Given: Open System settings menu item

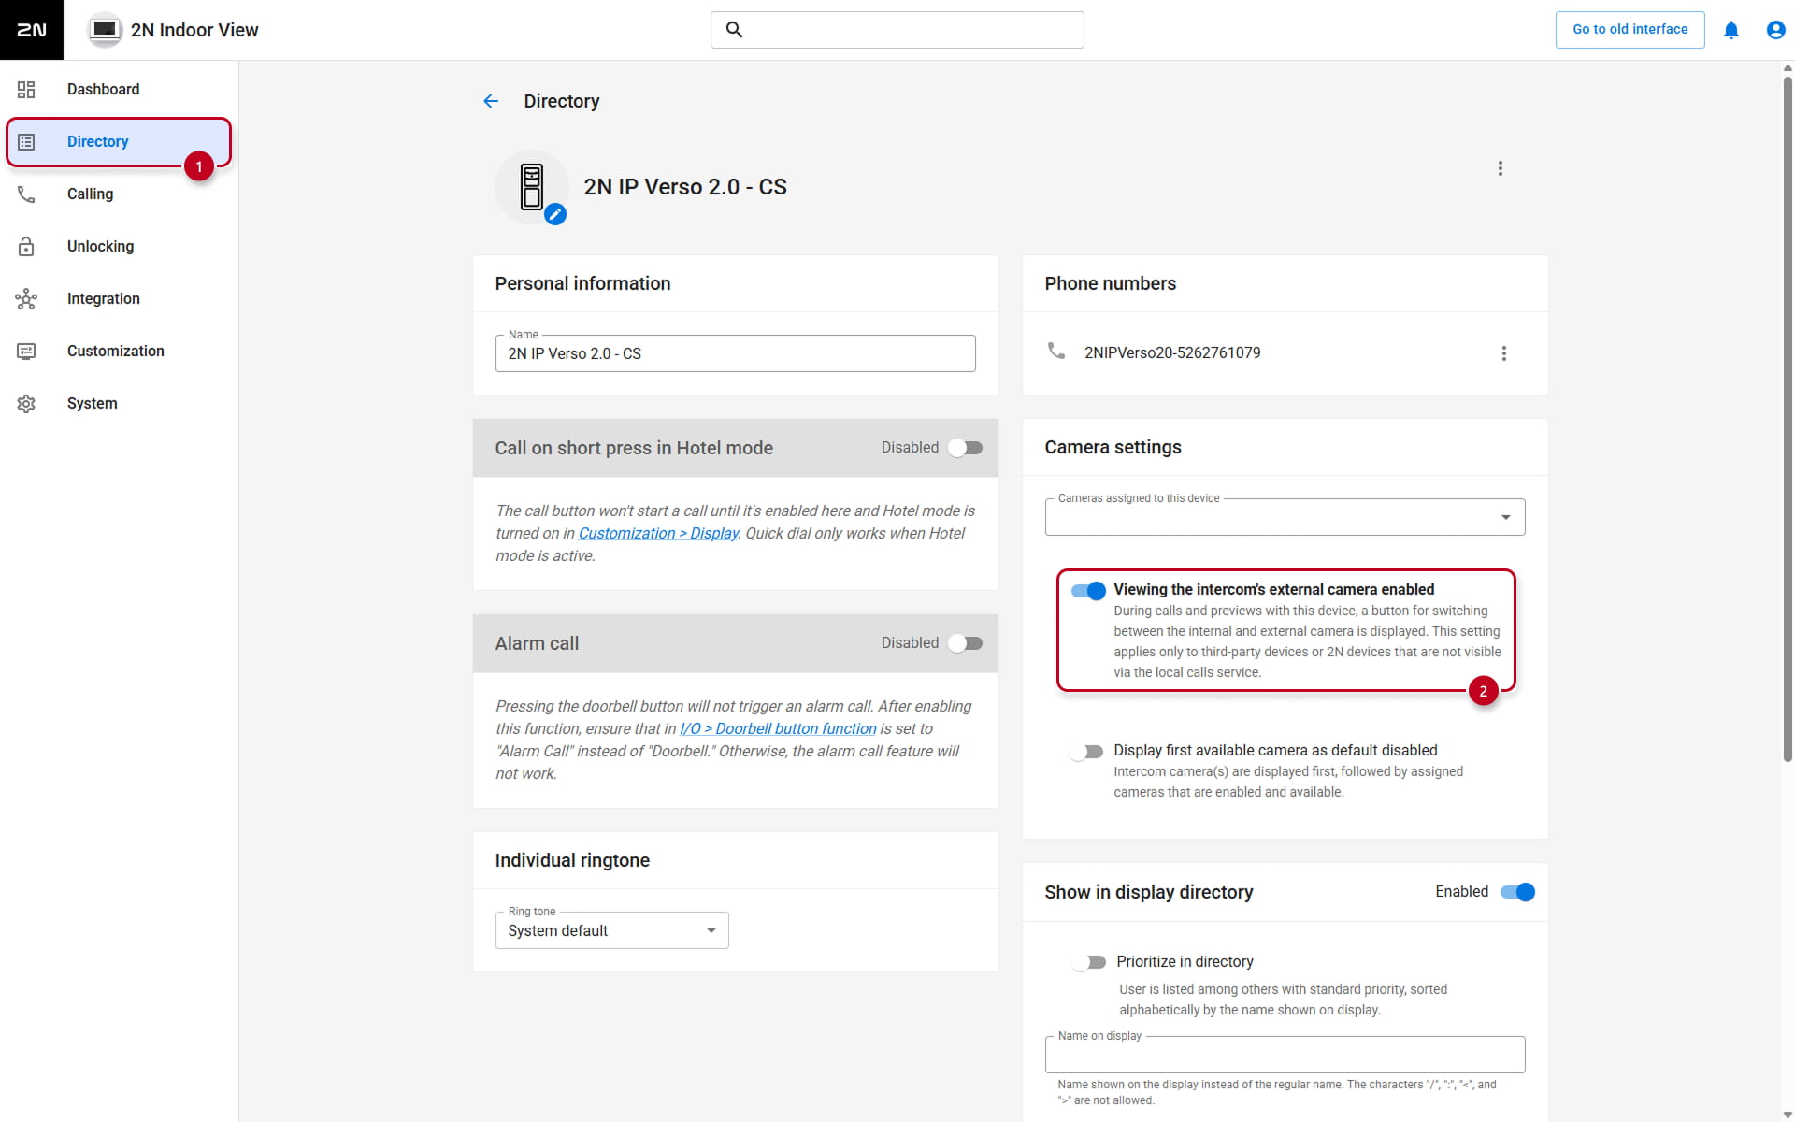Looking at the screenshot, I should pyautogui.click(x=120, y=404).
